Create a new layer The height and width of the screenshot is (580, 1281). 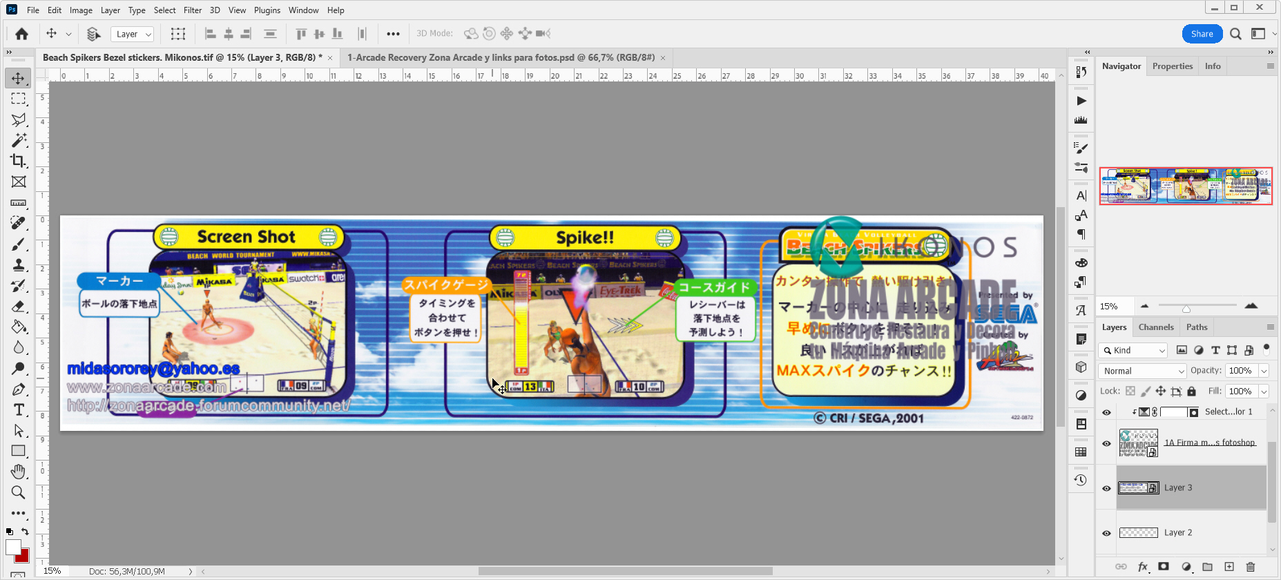(x=1229, y=567)
